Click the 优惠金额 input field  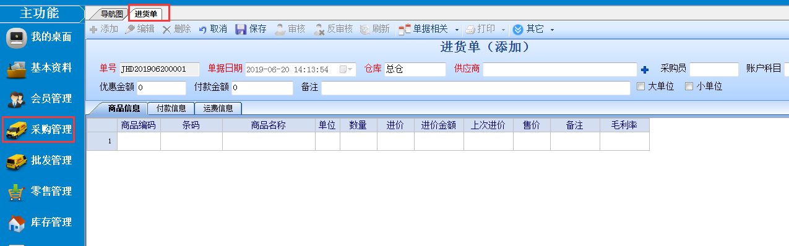tap(161, 88)
